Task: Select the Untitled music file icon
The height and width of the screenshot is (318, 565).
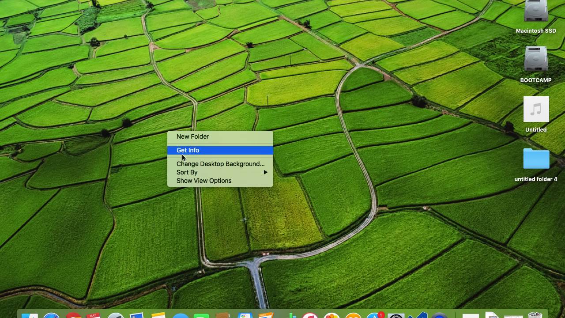Action: click(536, 109)
